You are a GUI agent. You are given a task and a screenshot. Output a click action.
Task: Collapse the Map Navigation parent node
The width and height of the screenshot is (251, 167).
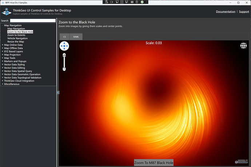coord(3,25)
